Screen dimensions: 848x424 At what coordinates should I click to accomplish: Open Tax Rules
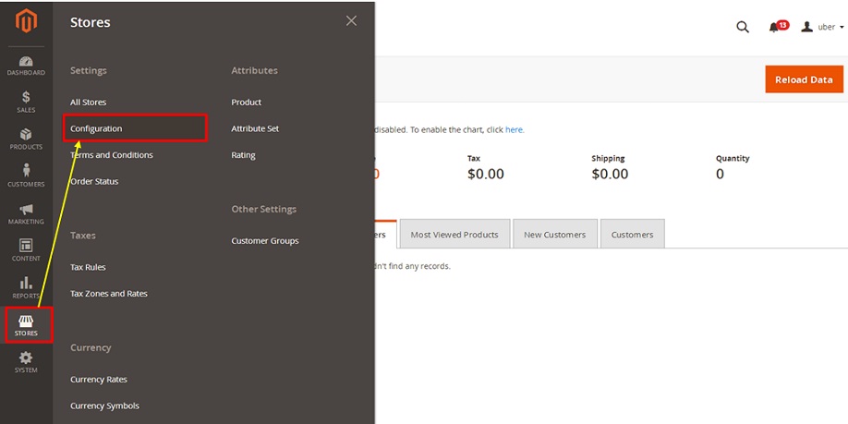tap(88, 267)
